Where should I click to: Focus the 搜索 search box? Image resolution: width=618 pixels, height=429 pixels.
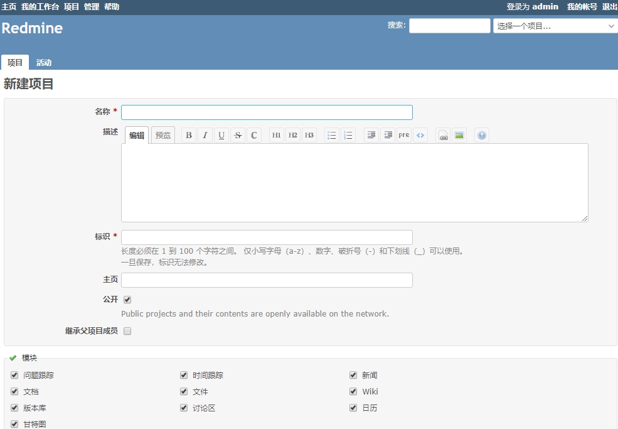point(449,26)
